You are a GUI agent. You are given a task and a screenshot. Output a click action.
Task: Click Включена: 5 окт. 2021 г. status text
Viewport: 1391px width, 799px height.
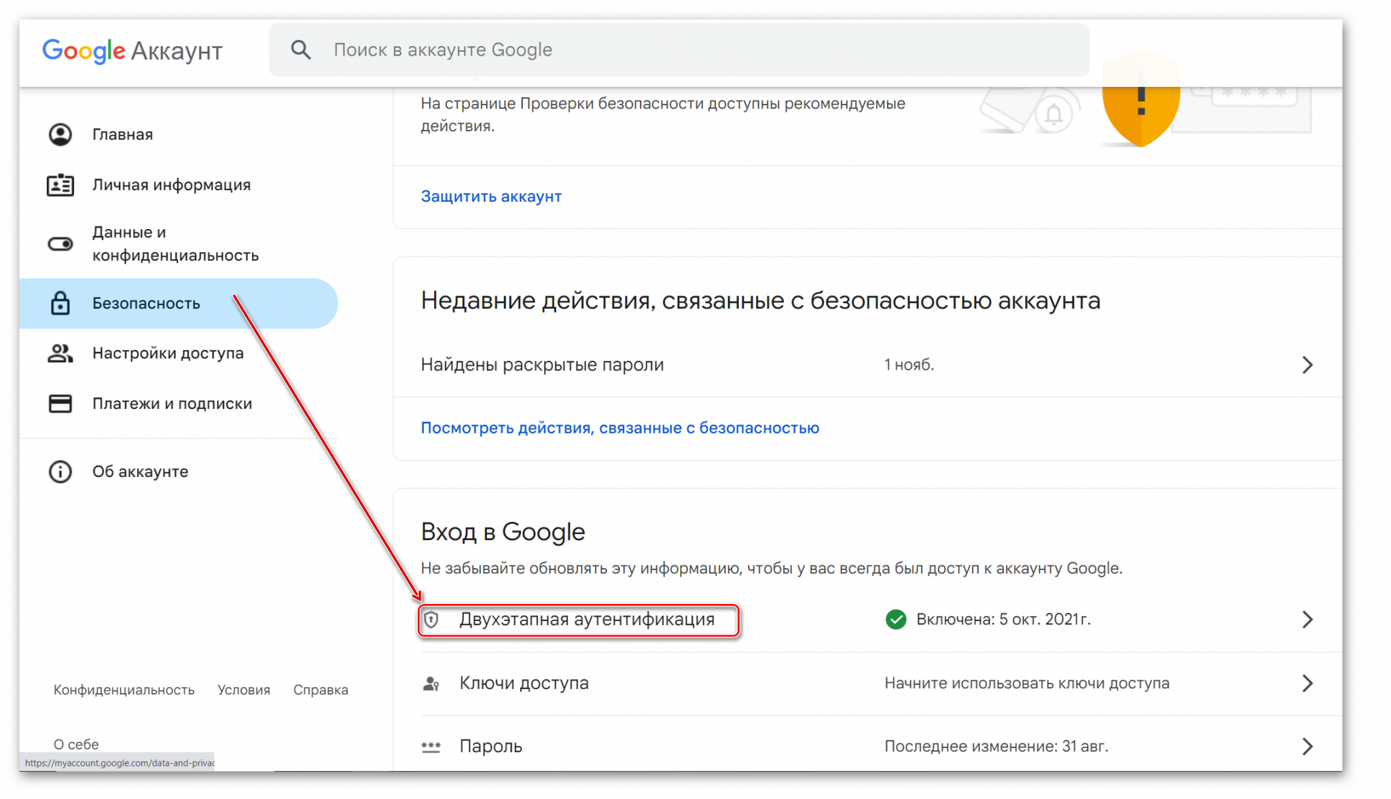click(1004, 620)
